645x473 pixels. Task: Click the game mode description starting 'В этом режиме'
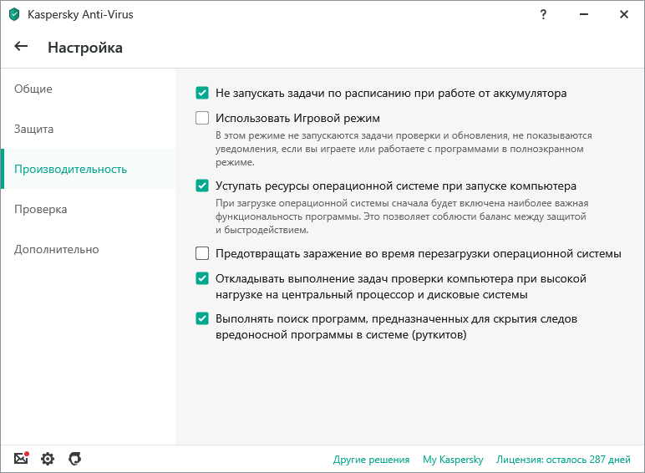404,149
